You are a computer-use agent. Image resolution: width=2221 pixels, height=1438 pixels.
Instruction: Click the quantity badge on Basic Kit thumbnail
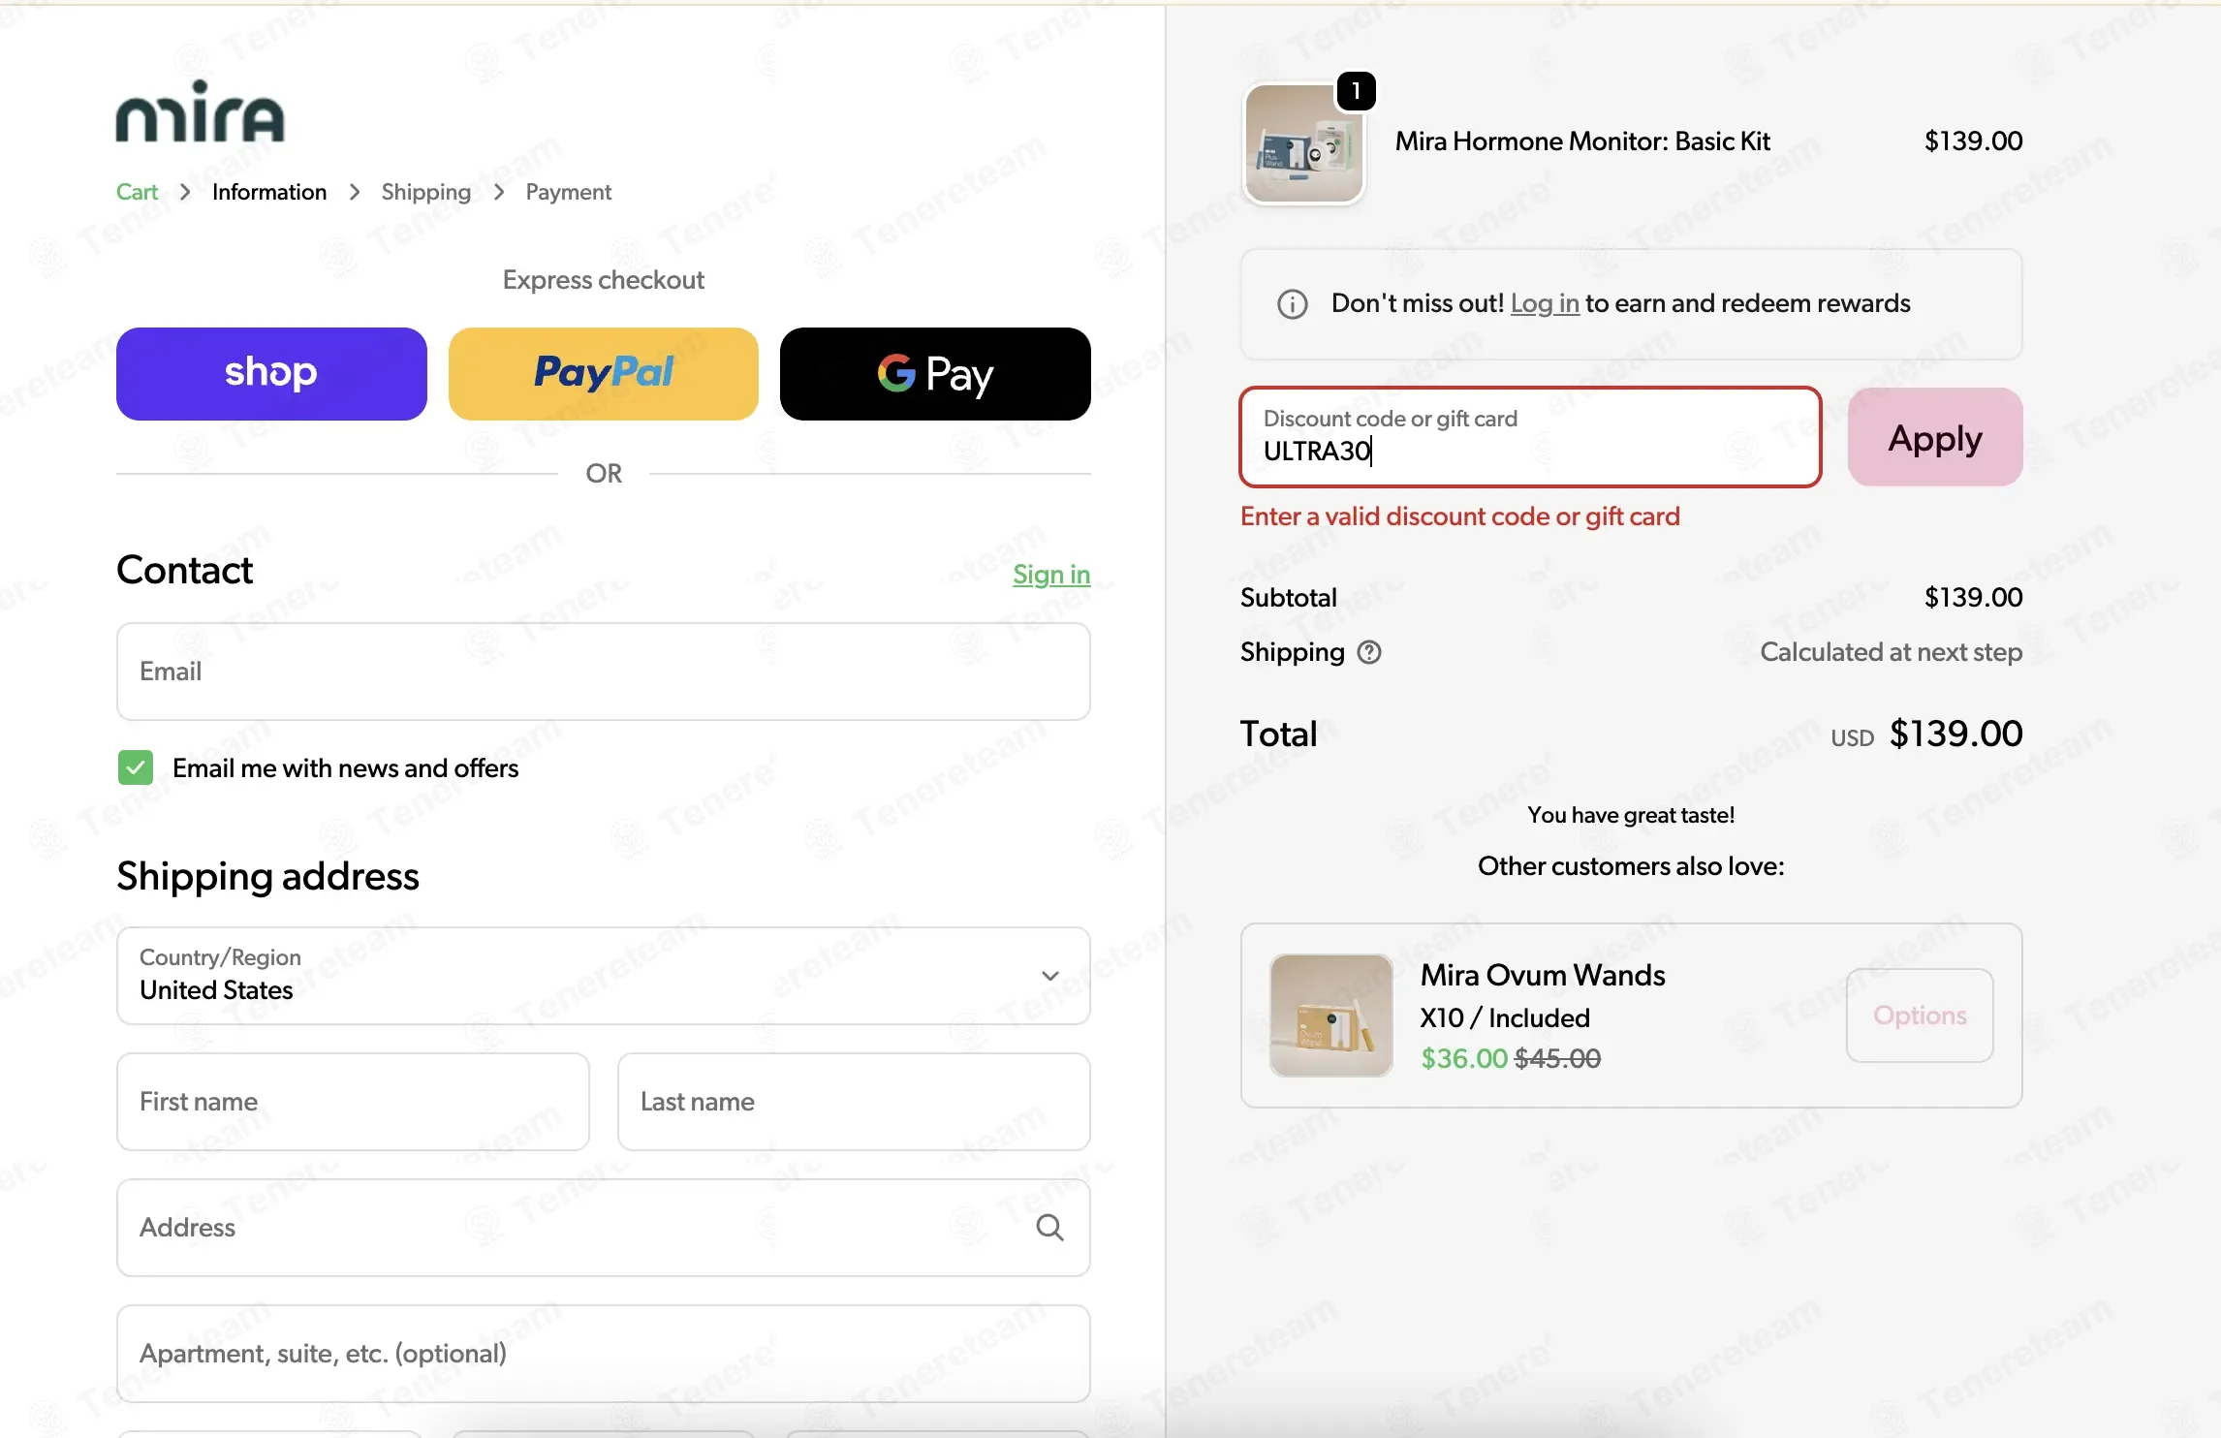(1356, 91)
